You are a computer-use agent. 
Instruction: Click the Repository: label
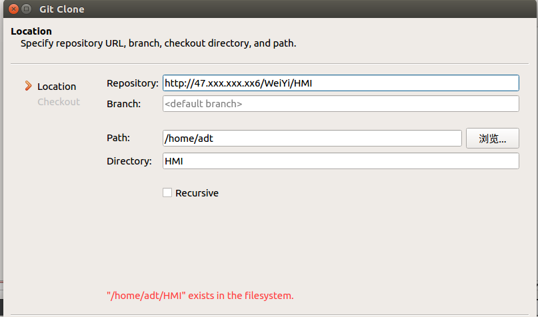[133, 83]
